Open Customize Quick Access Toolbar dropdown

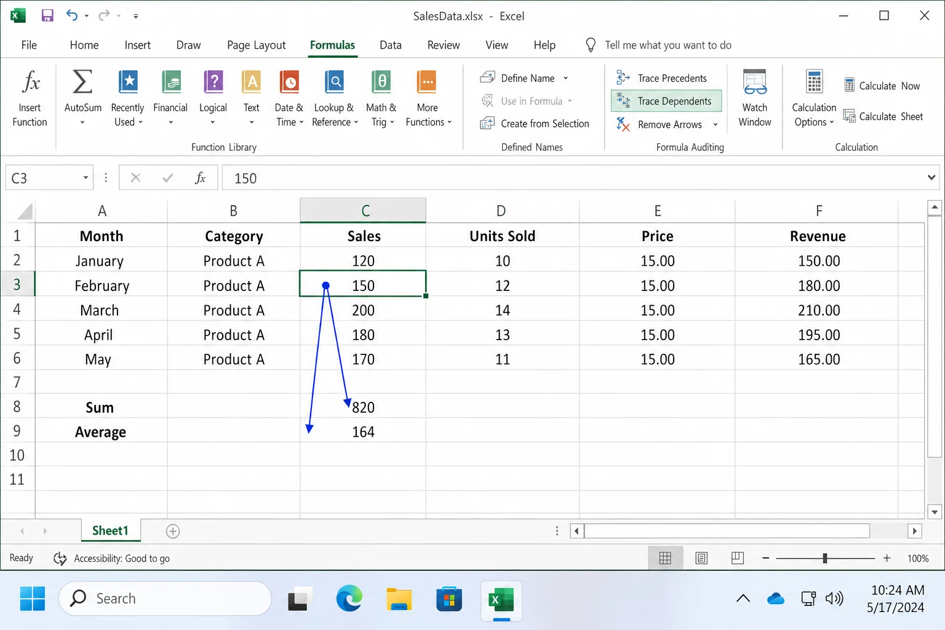136,16
